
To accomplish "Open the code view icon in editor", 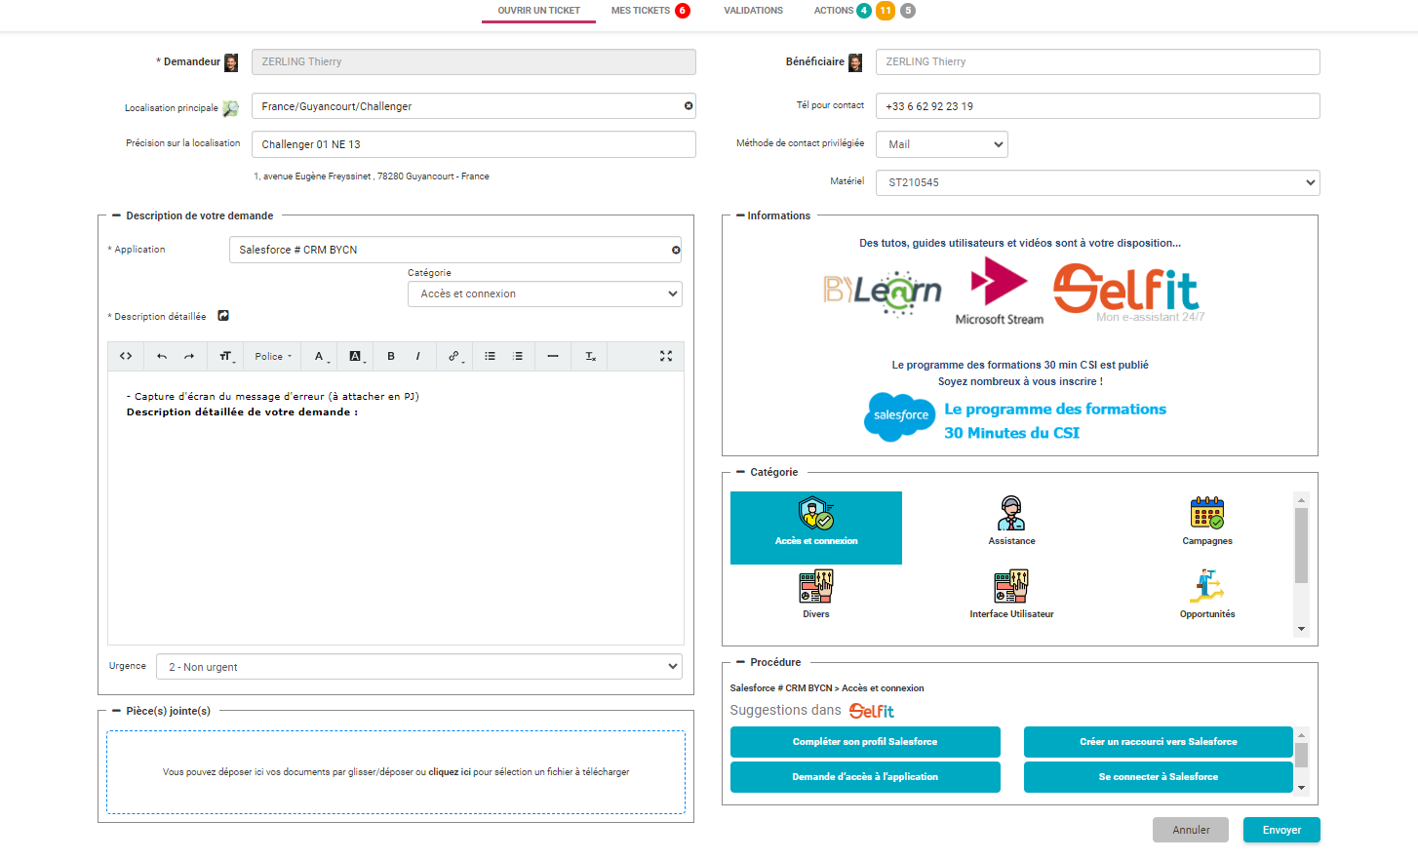I will tap(126, 357).
